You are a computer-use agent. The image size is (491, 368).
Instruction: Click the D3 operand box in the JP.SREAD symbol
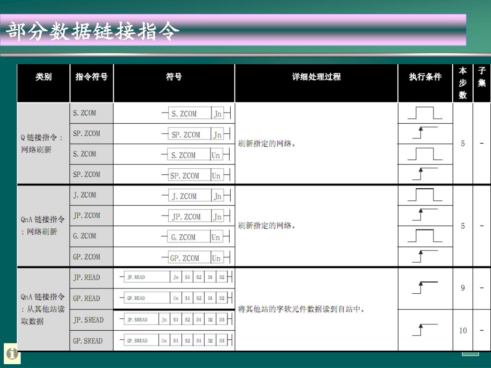click(x=222, y=320)
